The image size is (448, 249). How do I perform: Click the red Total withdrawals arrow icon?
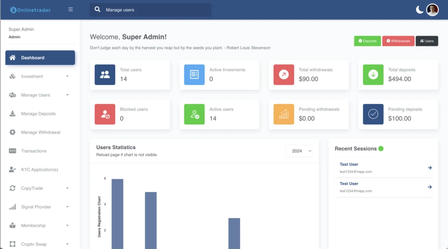(284, 75)
